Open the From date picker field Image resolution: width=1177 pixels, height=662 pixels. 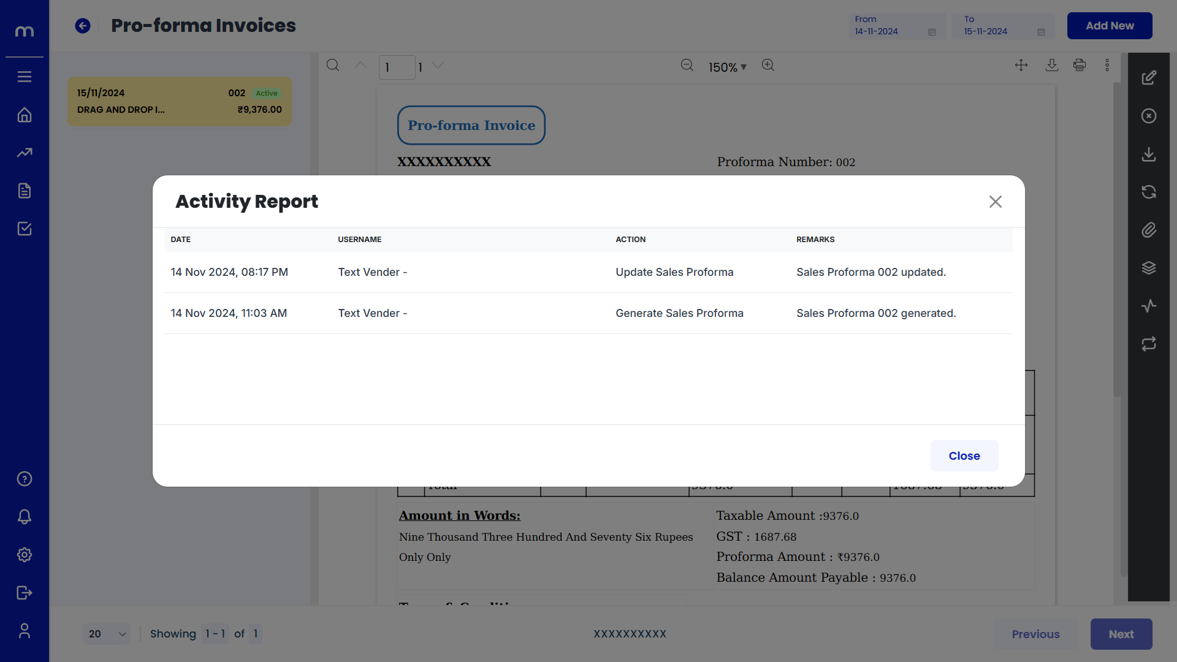point(896,26)
